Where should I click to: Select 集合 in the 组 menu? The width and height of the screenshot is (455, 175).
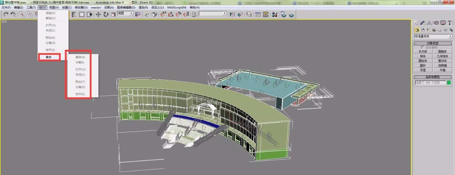(49, 57)
